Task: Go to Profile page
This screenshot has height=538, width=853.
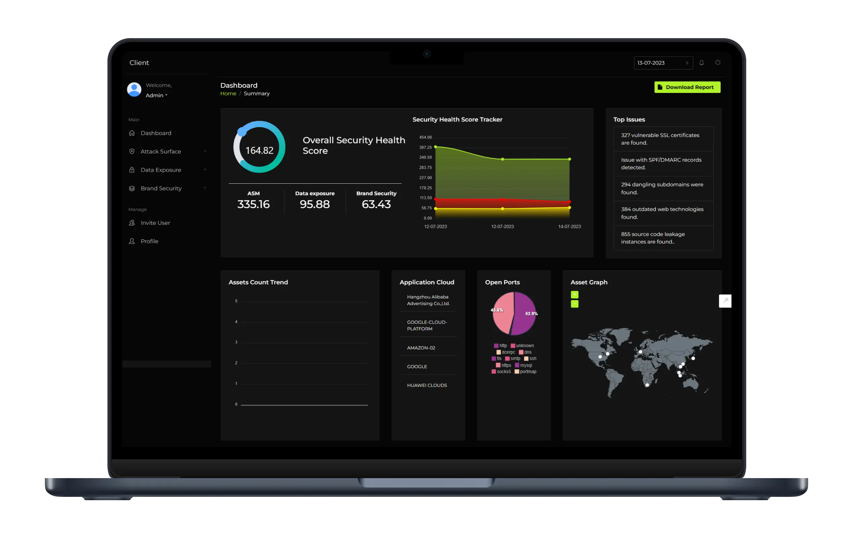Action: click(x=150, y=241)
